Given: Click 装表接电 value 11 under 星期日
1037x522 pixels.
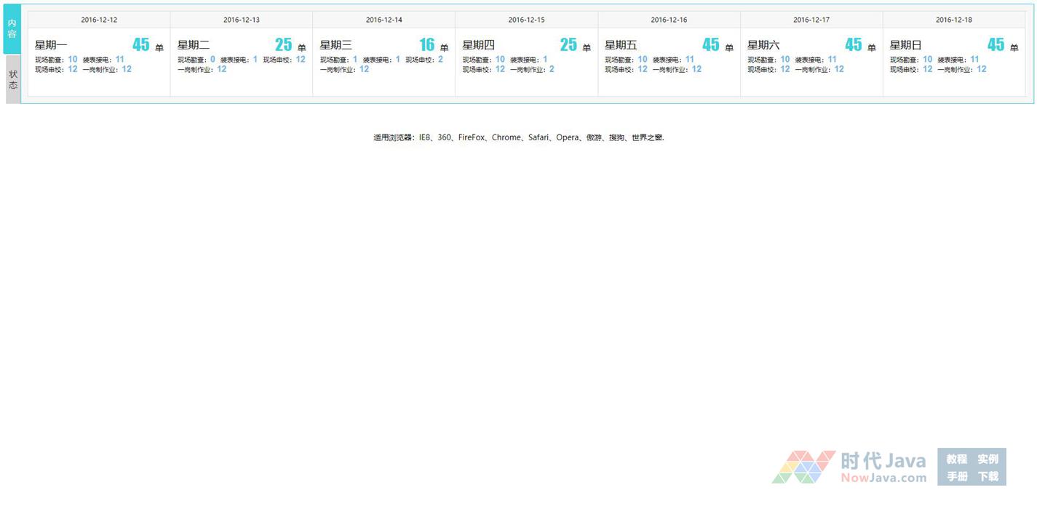Looking at the screenshot, I should pos(974,60).
